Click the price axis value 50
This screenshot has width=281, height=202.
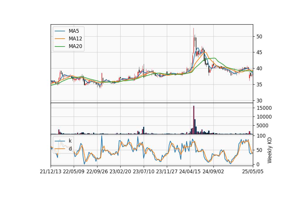point(259,37)
